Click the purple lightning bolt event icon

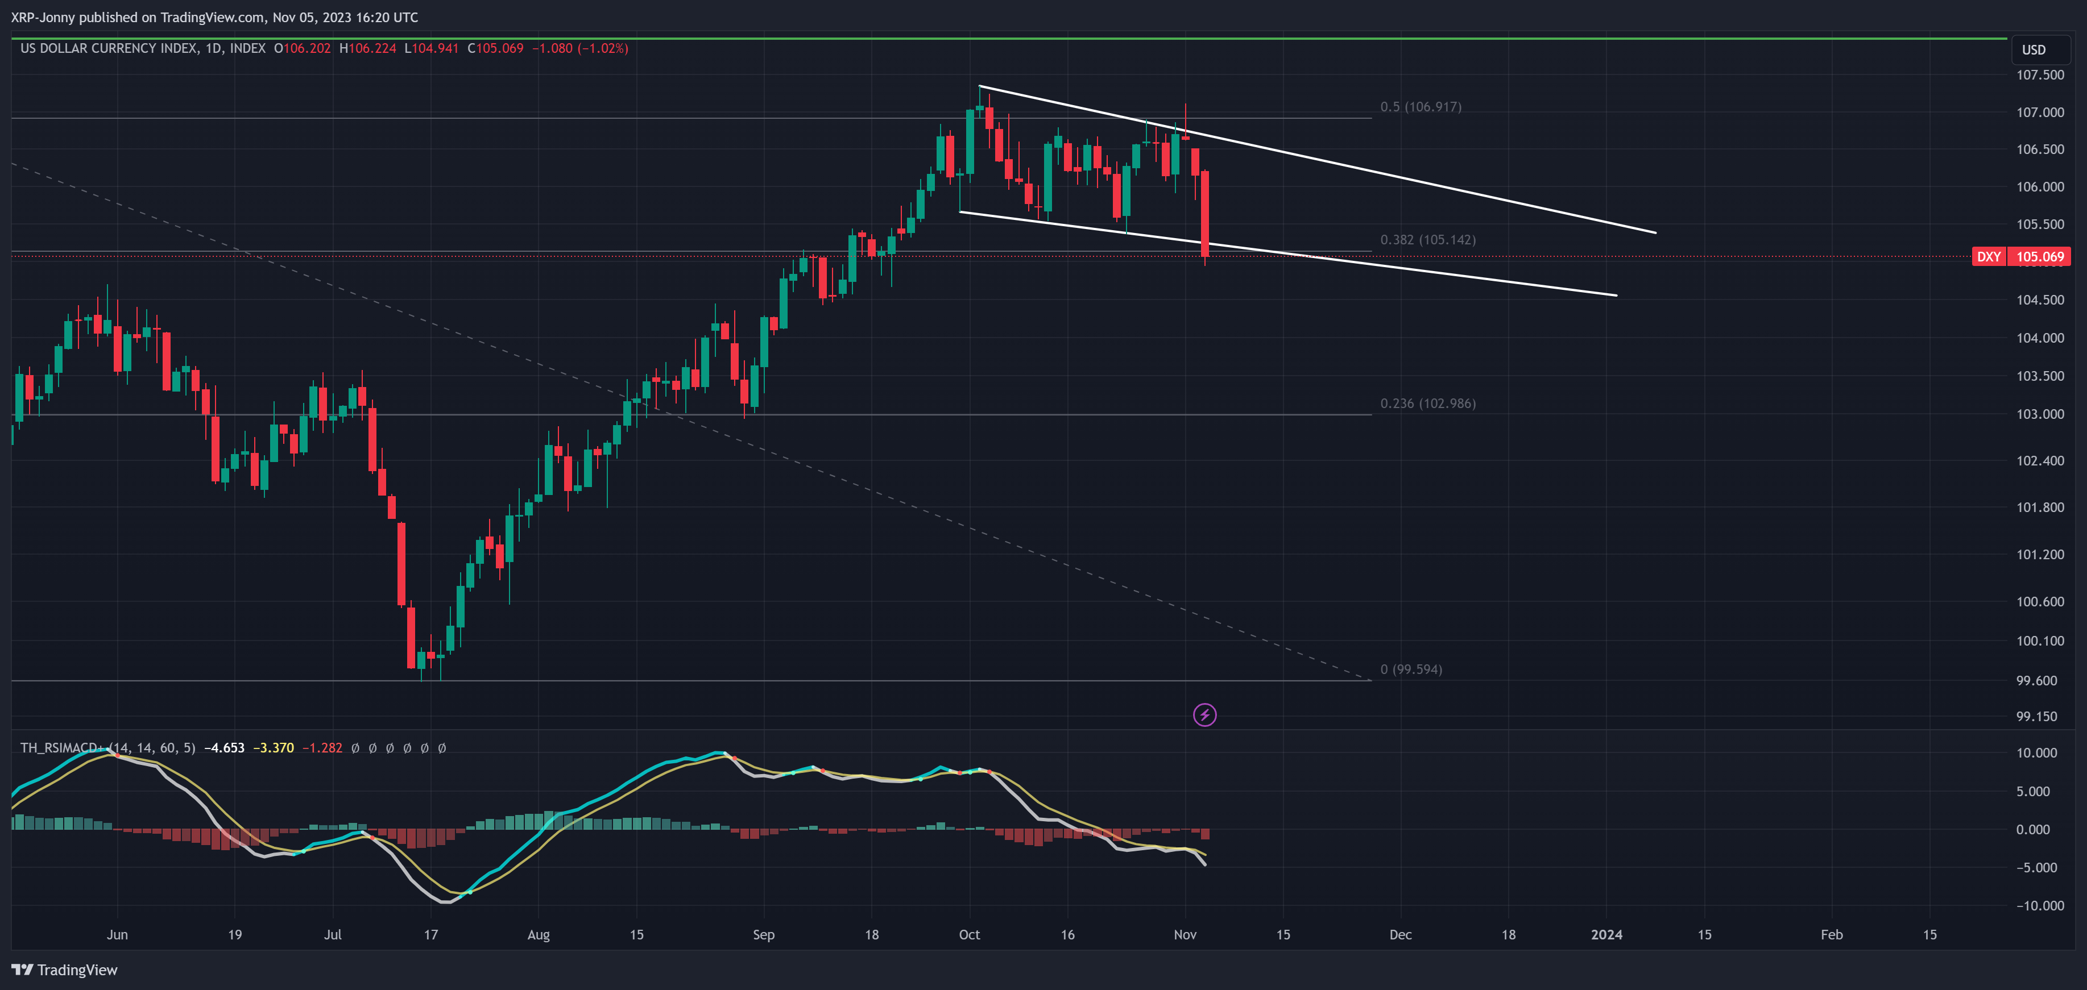coord(1205,715)
